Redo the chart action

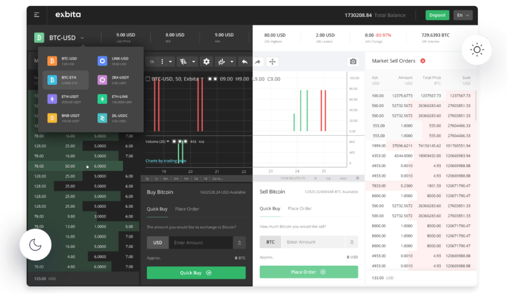pyautogui.click(x=258, y=61)
